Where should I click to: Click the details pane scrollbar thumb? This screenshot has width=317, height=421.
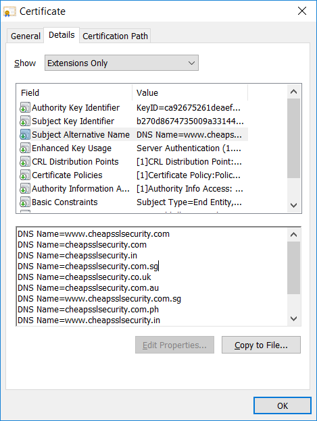coord(293,268)
